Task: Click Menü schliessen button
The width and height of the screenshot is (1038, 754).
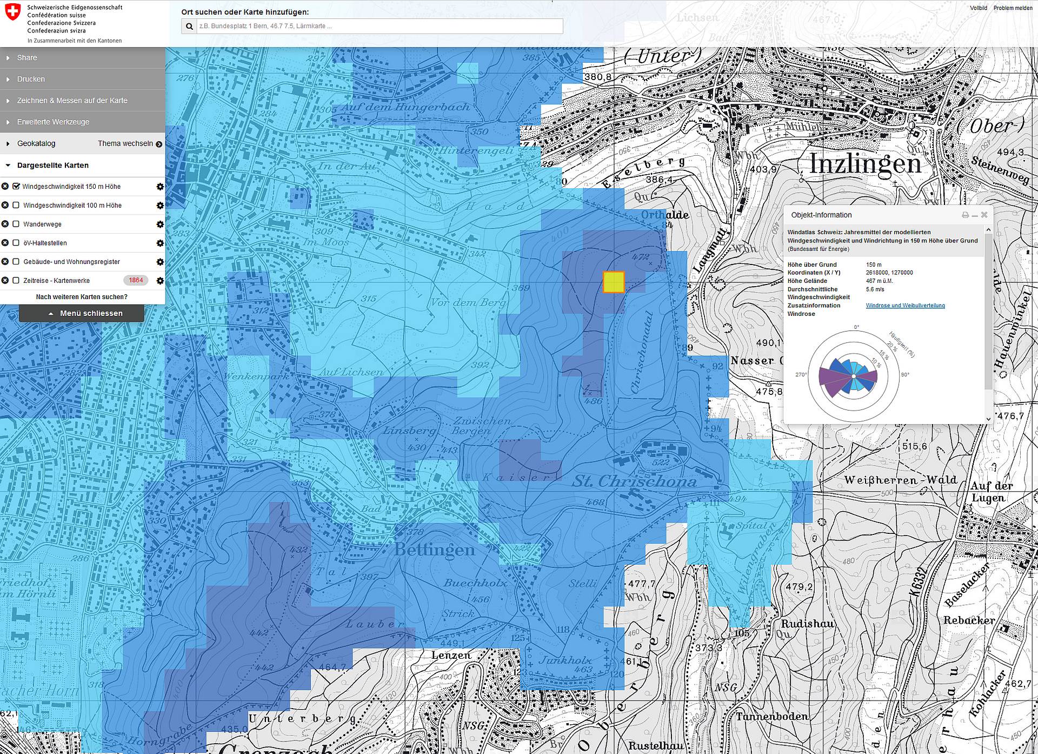Action: tap(82, 313)
